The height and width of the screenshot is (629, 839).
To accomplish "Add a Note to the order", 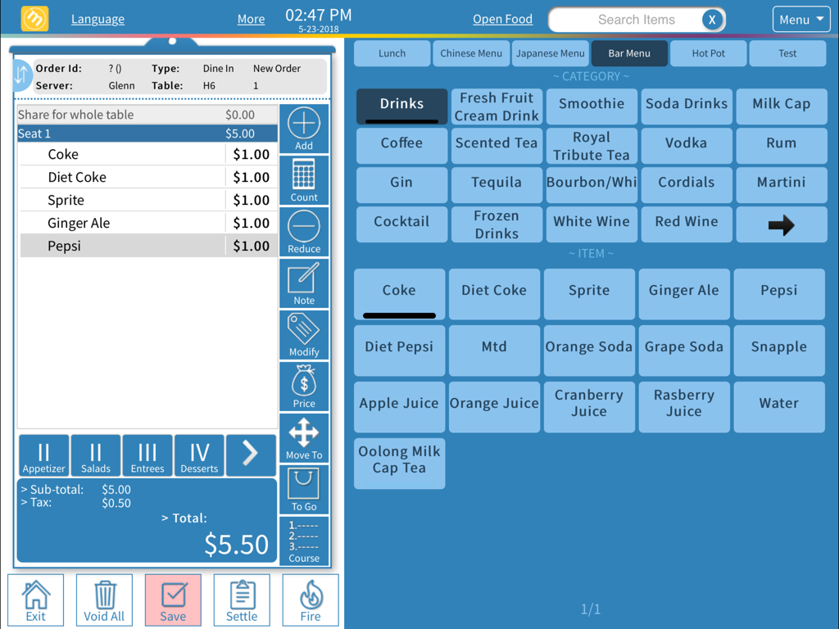I will (304, 283).
